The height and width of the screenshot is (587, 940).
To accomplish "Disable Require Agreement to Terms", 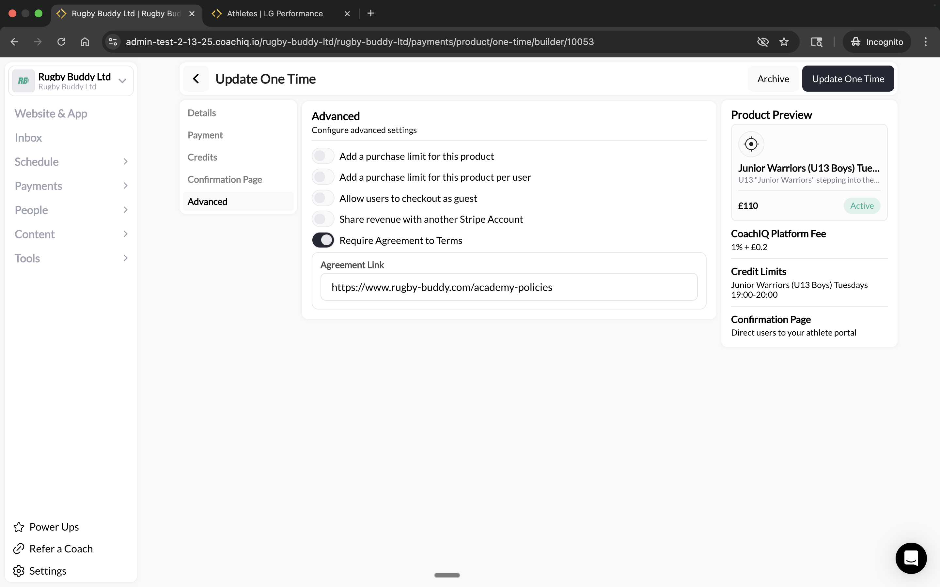I will [323, 240].
